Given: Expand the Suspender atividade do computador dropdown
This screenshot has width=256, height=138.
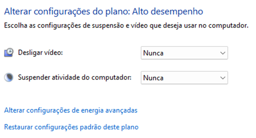Looking at the screenshot, I should pos(184,78).
